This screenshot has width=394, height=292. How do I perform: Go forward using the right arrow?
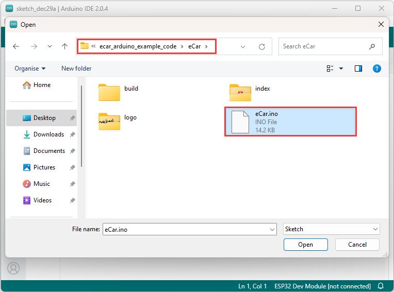[x=34, y=46]
